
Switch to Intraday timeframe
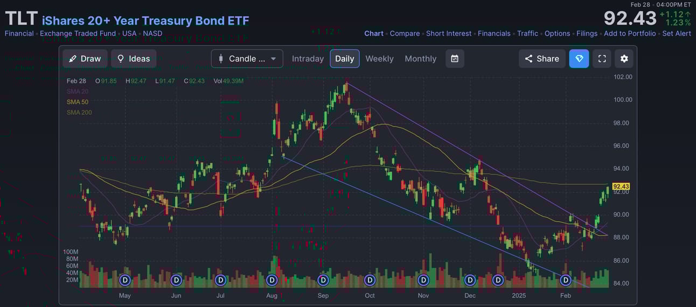(308, 59)
